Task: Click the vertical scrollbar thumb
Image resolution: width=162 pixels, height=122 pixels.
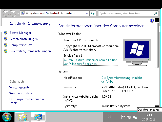Action: [x=157, y=45]
